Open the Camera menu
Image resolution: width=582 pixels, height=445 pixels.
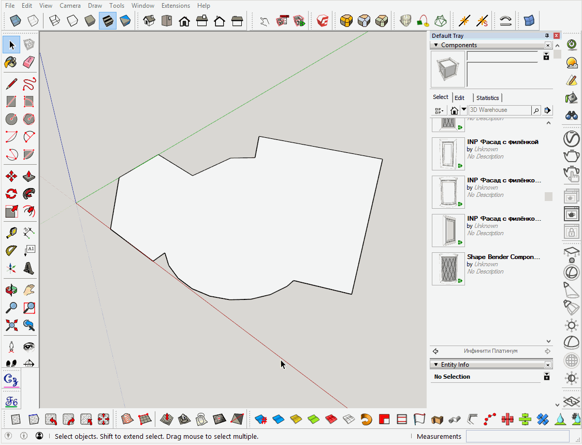(70, 6)
